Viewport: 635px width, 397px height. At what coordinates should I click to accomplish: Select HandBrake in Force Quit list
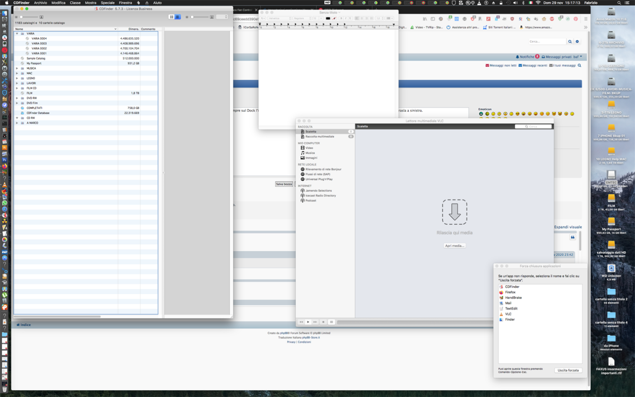pyautogui.click(x=540, y=298)
